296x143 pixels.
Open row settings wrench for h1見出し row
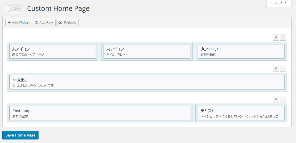pos(276,68)
